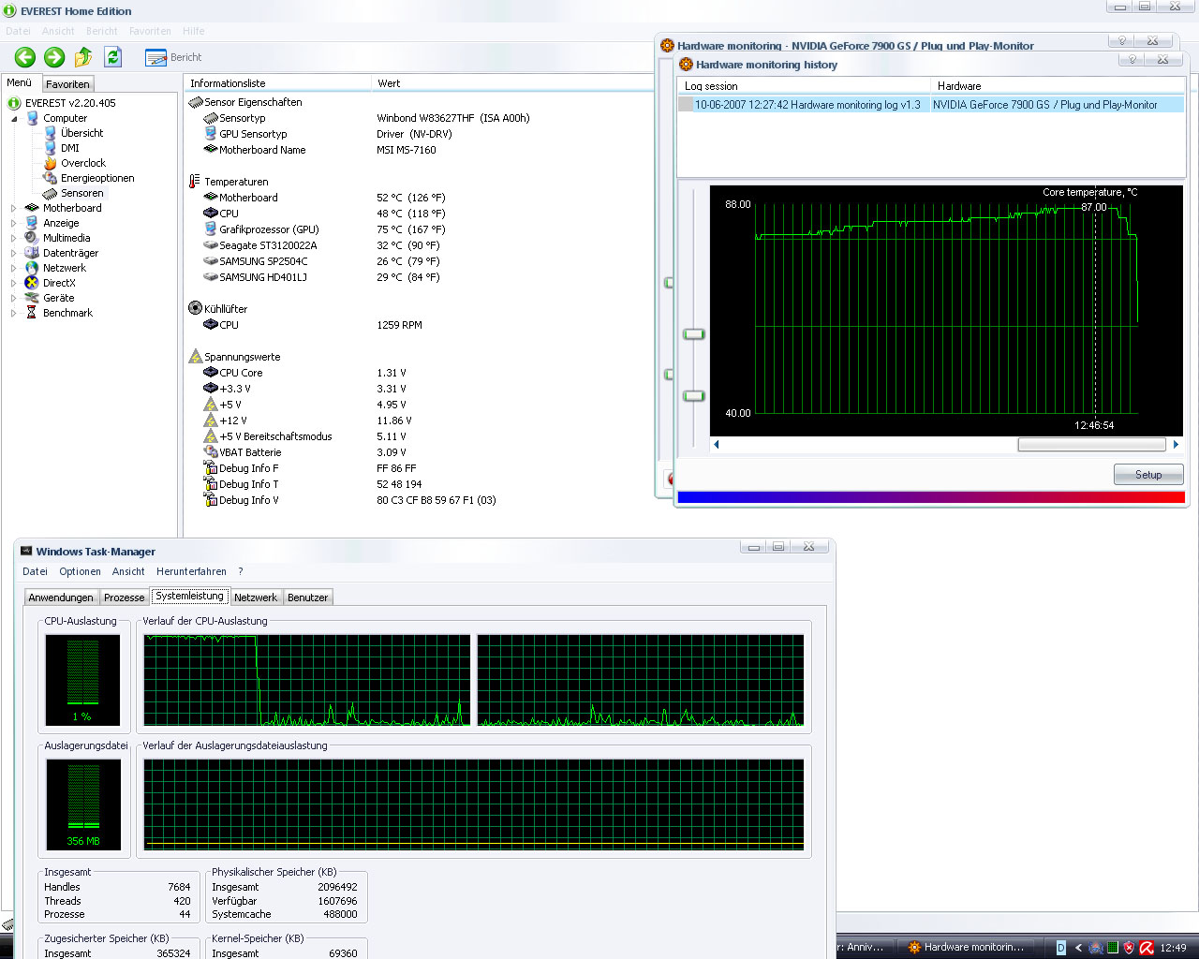Expand the Geräte tree node

(14, 299)
